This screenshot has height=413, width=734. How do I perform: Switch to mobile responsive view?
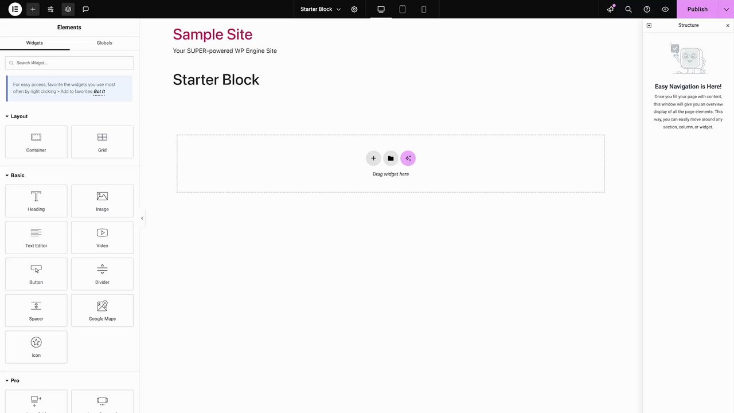coord(424,9)
